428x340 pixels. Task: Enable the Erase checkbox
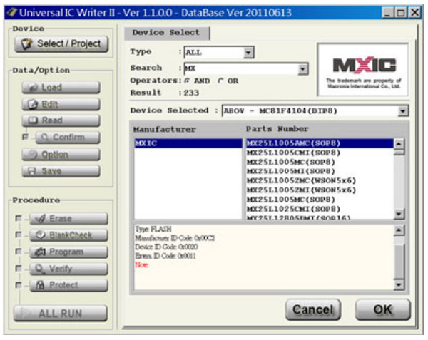tap(19, 218)
